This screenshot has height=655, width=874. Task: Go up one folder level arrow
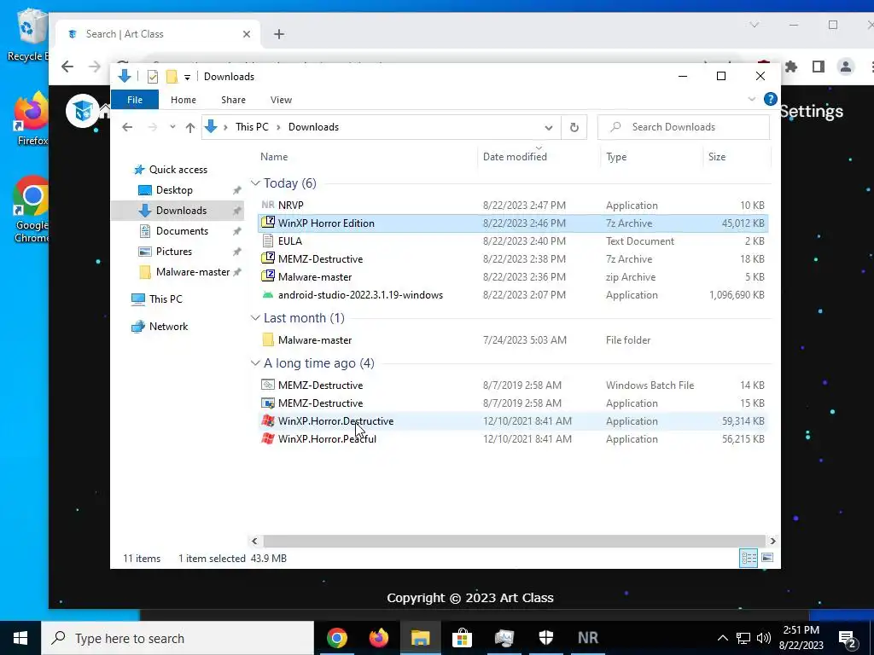pyautogui.click(x=190, y=128)
